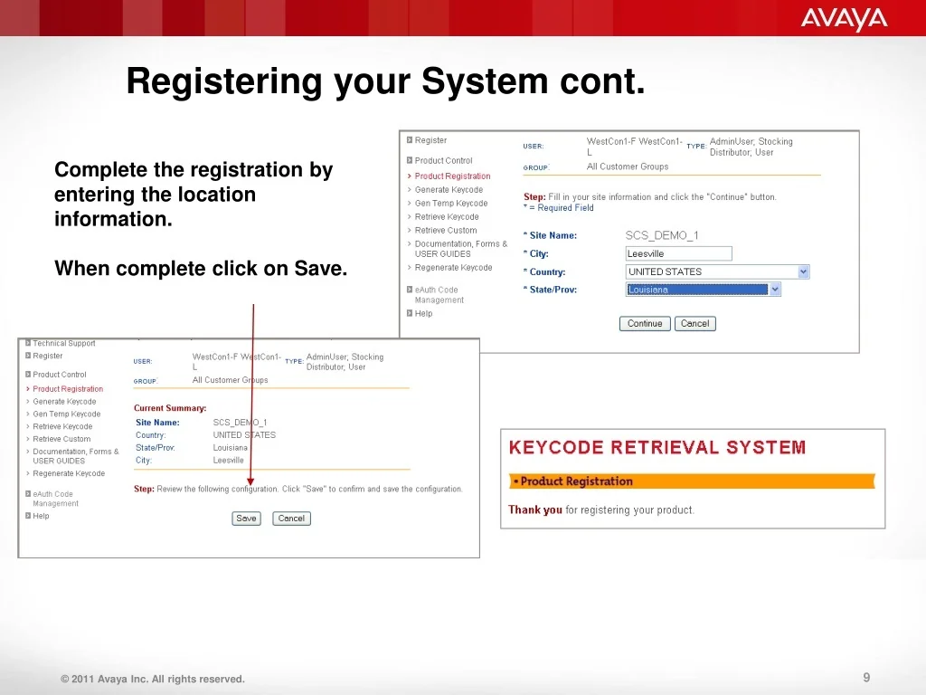Click the Thank you for registering message

pos(601,509)
